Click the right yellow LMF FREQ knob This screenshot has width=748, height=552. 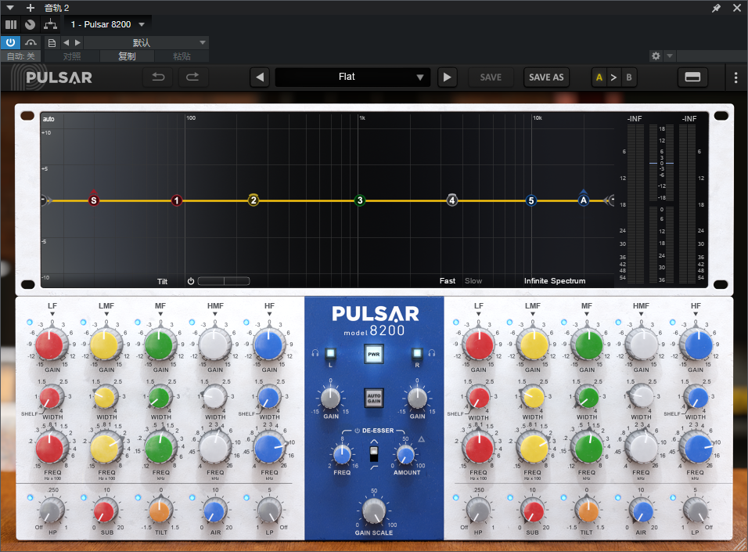pyautogui.click(x=534, y=448)
